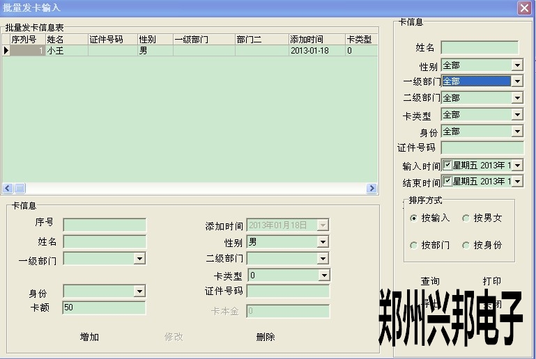The width and height of the screenshot is (536, 359).
Task: Click the table's right scroll arrow
Action: coord(372,188)
